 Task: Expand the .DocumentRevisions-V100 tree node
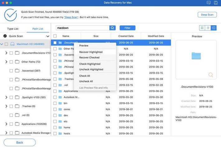tap(6, 53)
